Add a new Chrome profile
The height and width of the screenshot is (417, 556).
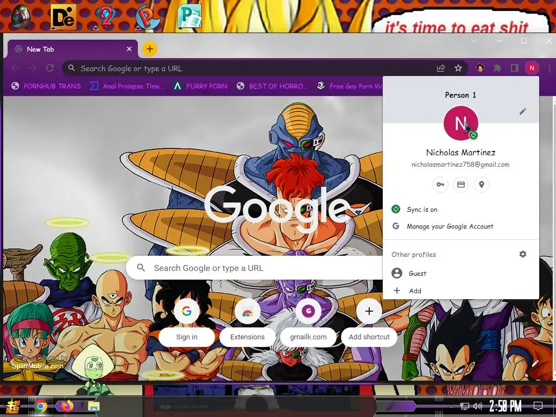[460, 291]
